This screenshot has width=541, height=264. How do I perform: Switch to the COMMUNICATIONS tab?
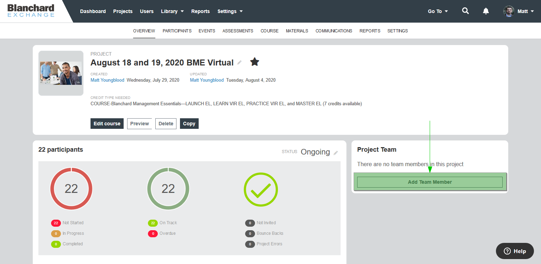tap(334, 31)
